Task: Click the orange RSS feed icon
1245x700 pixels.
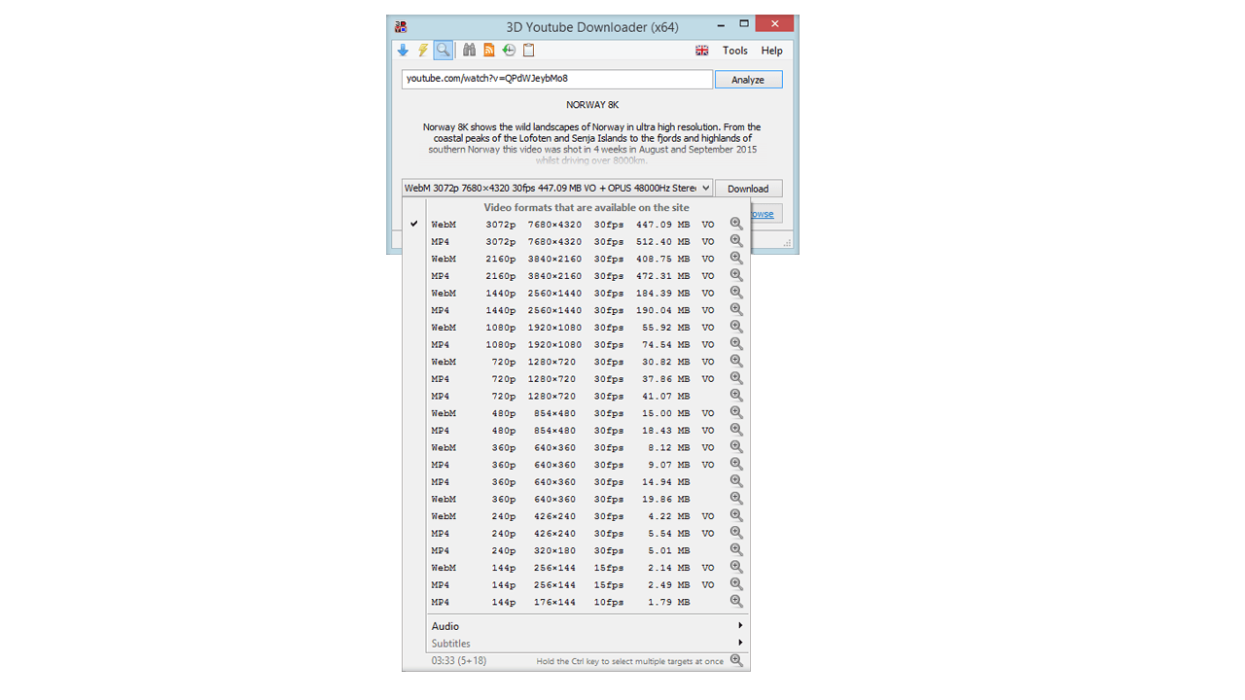Action: [488, 50]
